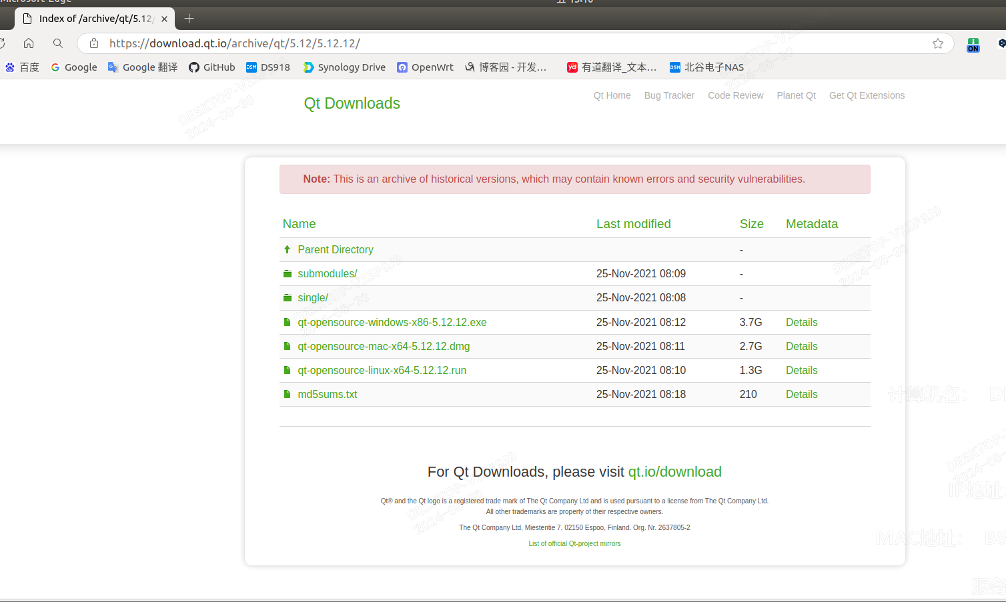Open the Google bookmark

coord(74,67)
